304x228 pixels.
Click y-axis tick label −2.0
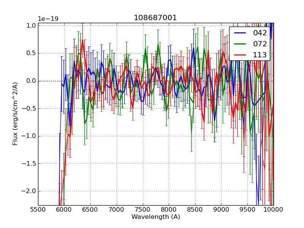point(30,191)
